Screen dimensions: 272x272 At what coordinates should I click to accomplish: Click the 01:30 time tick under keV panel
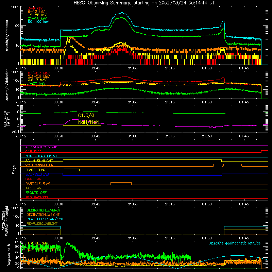tap(207, 68)
